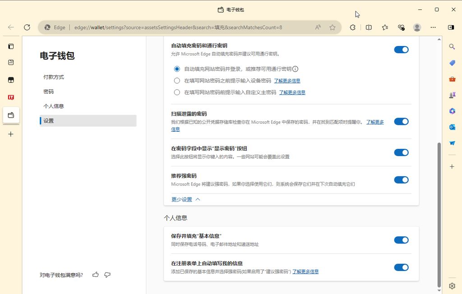Give a thumbs up for 电子钱包 feedback
Image resolution: width=462 pixels, height=294 pixels.
[95, 274]
